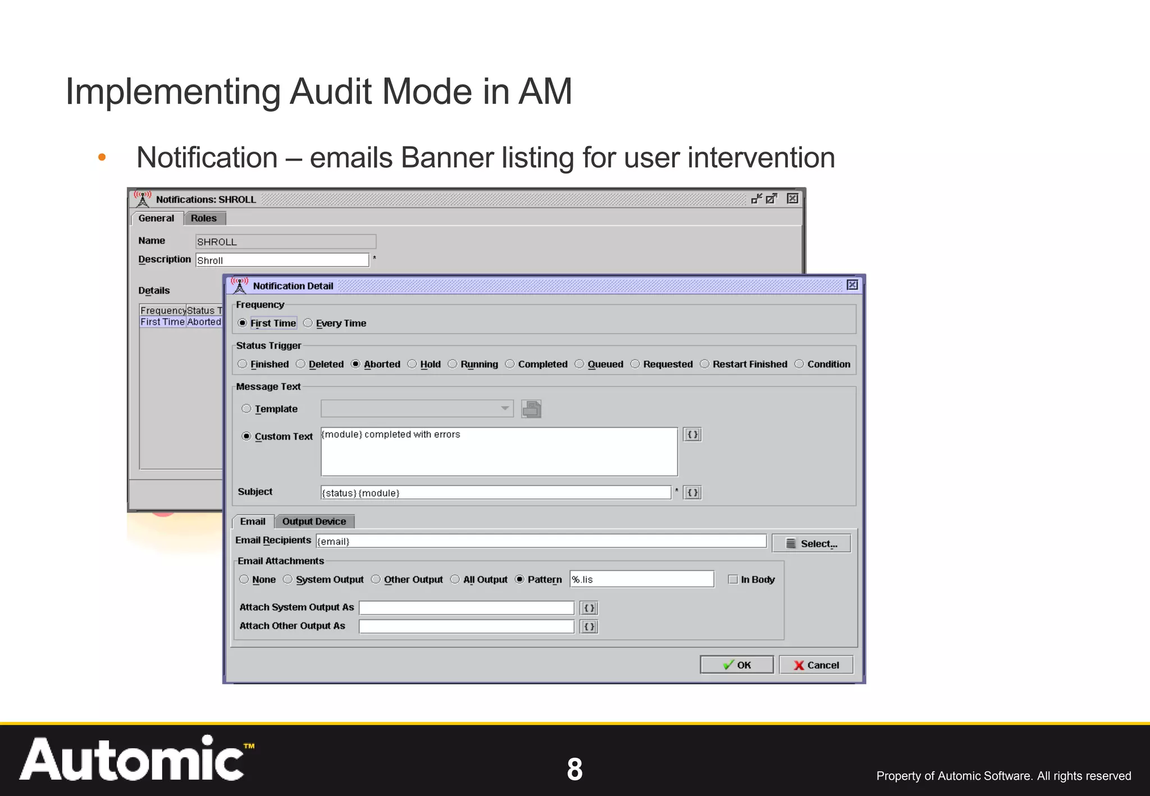1150x796 pixels.
Task: Set email attachments to Pattern
Action: 539,580
